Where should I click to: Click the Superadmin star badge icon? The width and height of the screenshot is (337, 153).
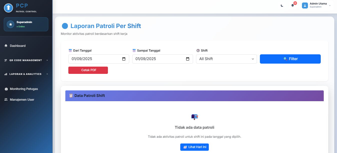click(x=11, y=24)
